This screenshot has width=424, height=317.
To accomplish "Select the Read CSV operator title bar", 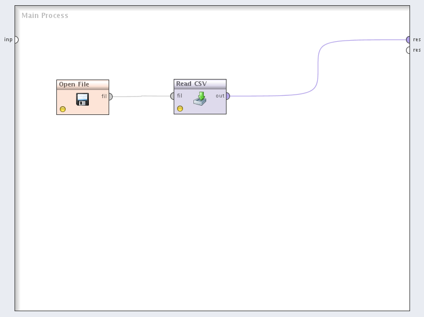I will point(200,84).
